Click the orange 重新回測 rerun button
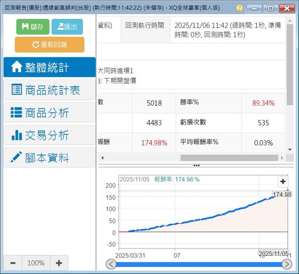The width and height of the screenshot is (299, 274). coord(49,45)
